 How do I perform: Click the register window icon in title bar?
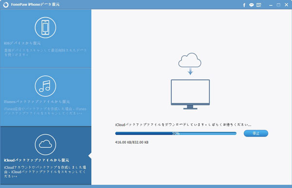pos(259,5)
